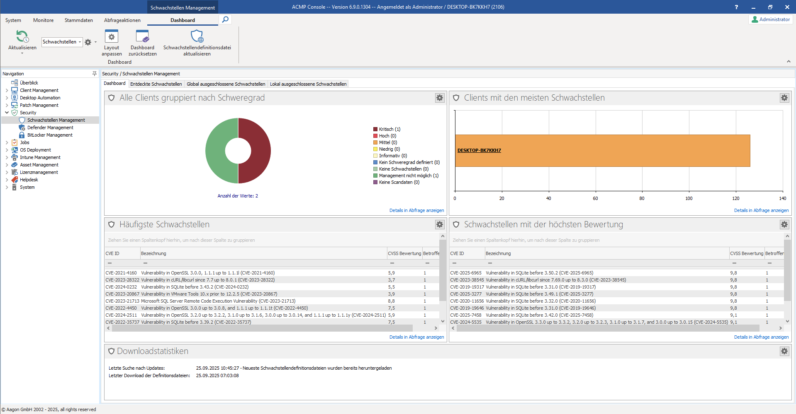Click the search magnifier icon in ribbon
796x414 pixels.
225,19
